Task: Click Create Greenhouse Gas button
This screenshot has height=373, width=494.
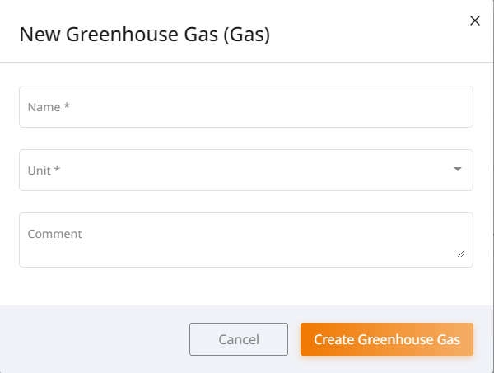Action: 386,339
